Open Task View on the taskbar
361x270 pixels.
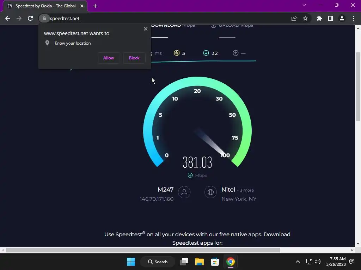coord(184,262)
